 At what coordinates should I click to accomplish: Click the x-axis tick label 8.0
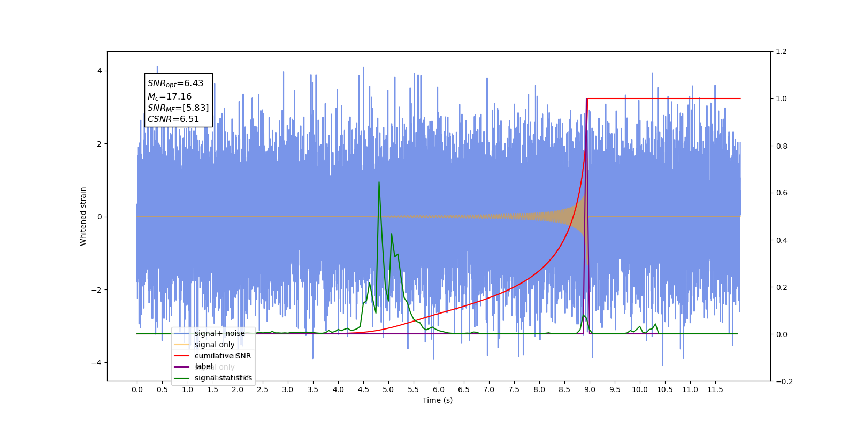click(x=539, y=389)
